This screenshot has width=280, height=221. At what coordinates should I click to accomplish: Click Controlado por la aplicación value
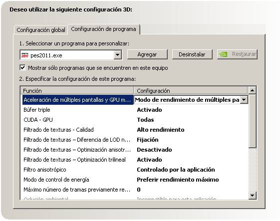(176, 170)
